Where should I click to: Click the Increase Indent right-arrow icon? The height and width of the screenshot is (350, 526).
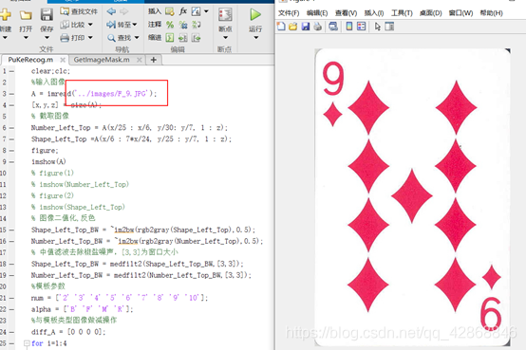point(197,38)
